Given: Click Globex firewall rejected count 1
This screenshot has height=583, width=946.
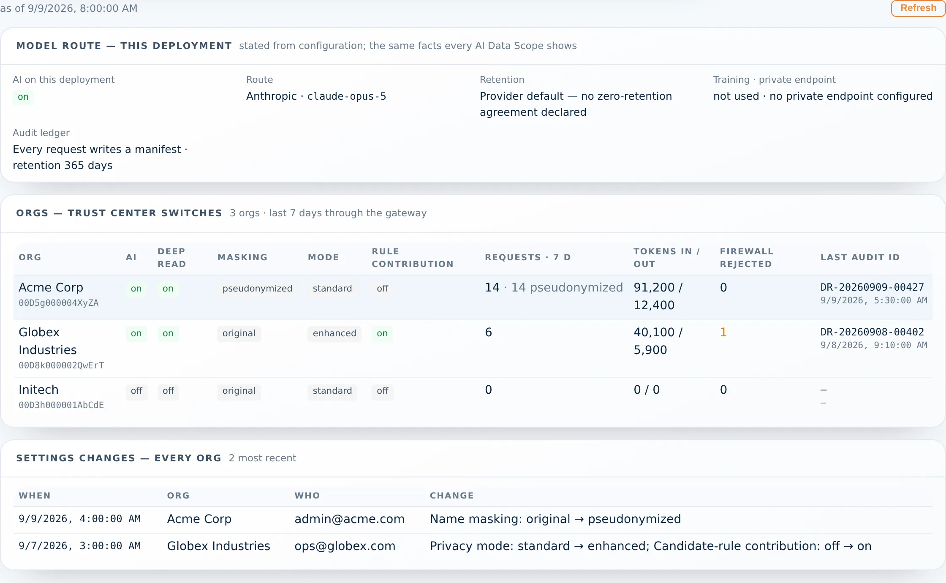Looking at the screenshot, I should pos(723,332).
